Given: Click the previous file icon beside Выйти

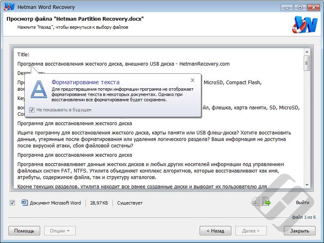Looking at the screenshot, I should click(256, 201).
